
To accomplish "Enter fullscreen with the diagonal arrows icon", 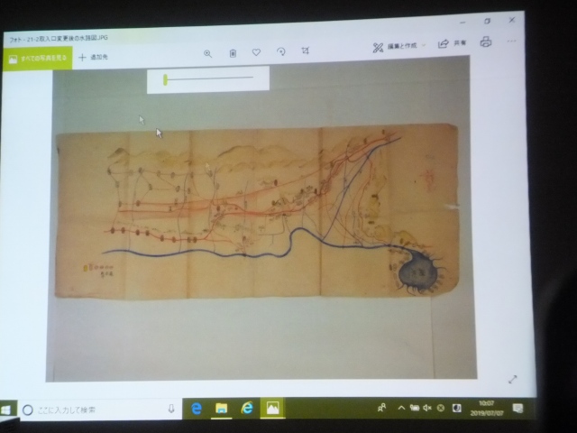I will [512, 379].
